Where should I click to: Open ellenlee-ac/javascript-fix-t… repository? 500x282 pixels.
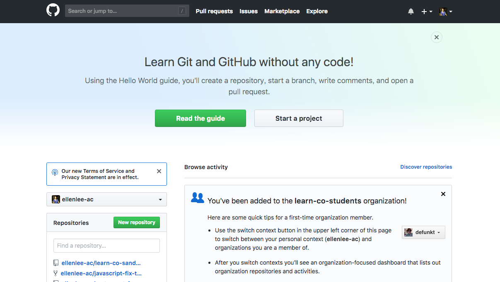(101, 273)
